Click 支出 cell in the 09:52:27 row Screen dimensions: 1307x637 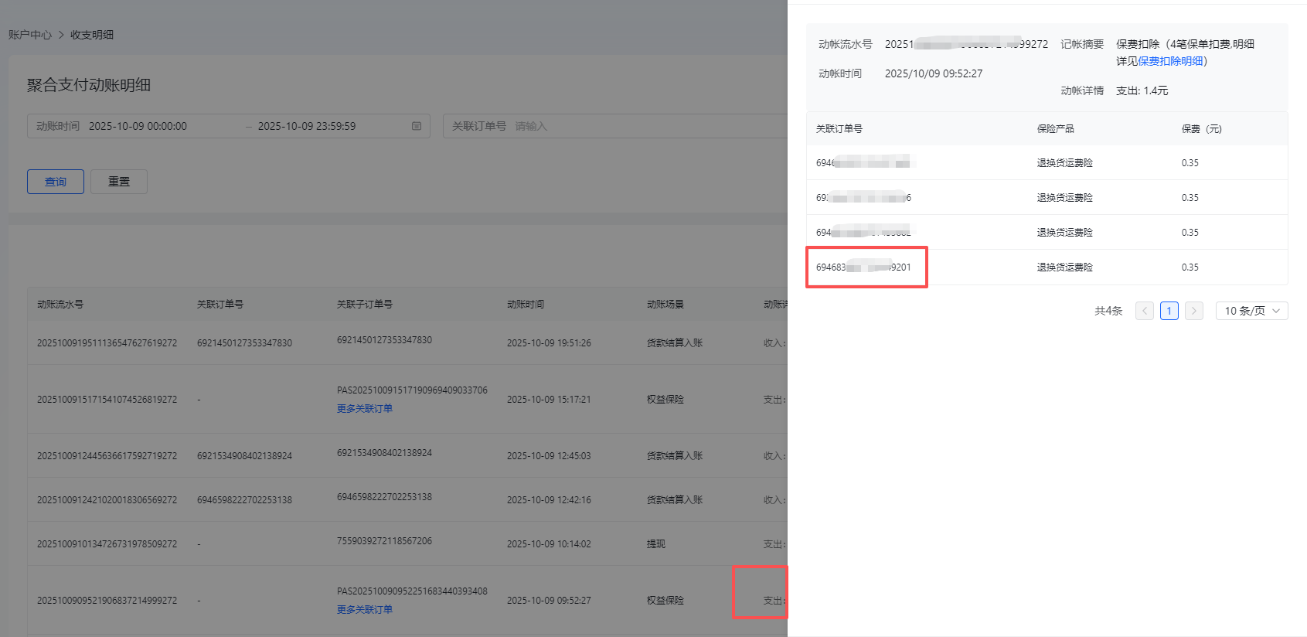point(774,600)
